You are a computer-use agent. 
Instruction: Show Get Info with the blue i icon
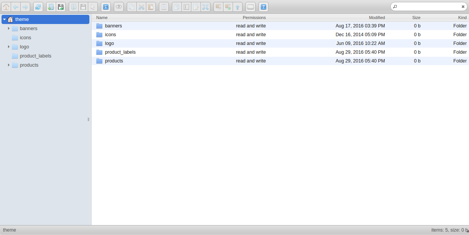point(106,7)
